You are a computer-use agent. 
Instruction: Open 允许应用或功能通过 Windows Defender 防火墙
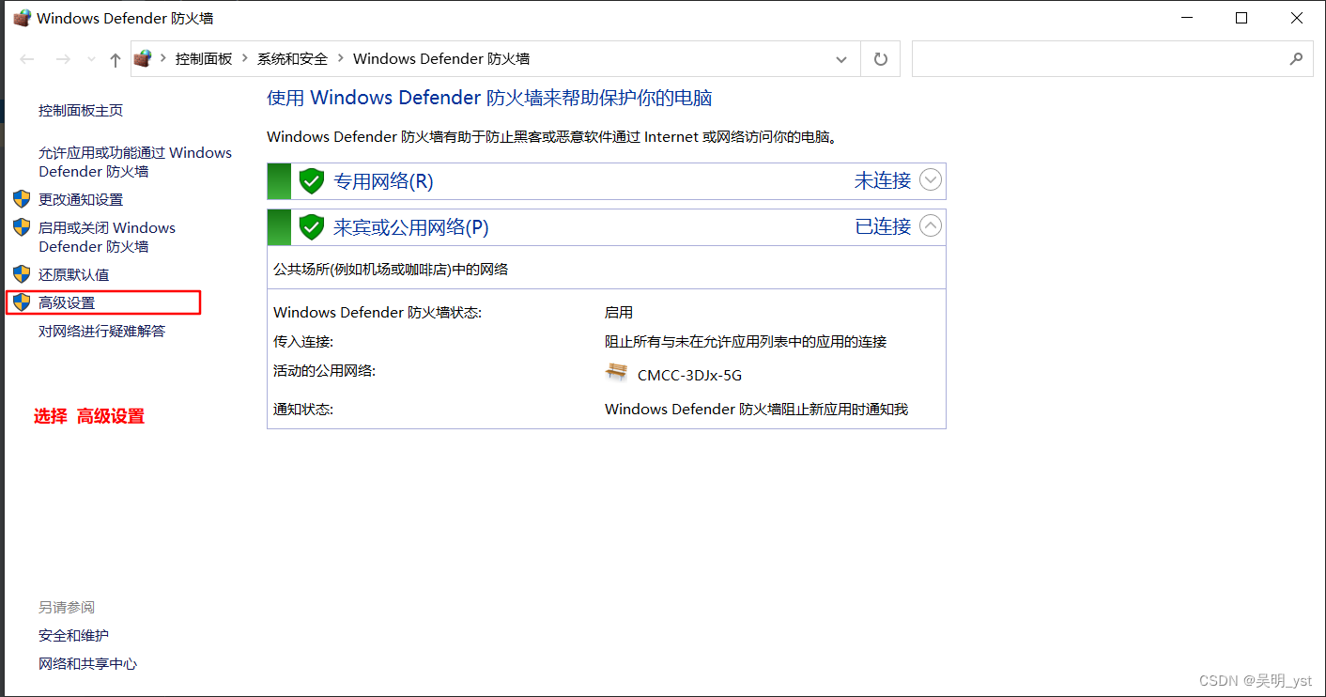(x=135, y=163)
